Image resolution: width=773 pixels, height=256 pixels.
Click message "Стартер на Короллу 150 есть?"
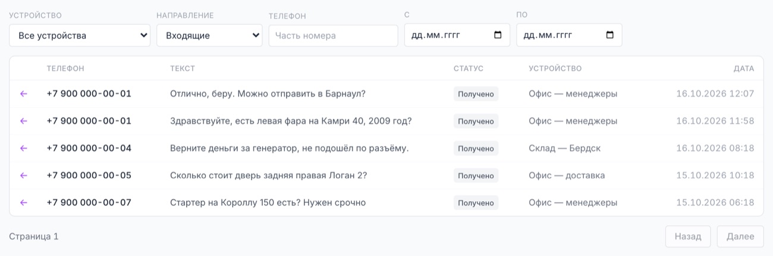coord(268,203)
